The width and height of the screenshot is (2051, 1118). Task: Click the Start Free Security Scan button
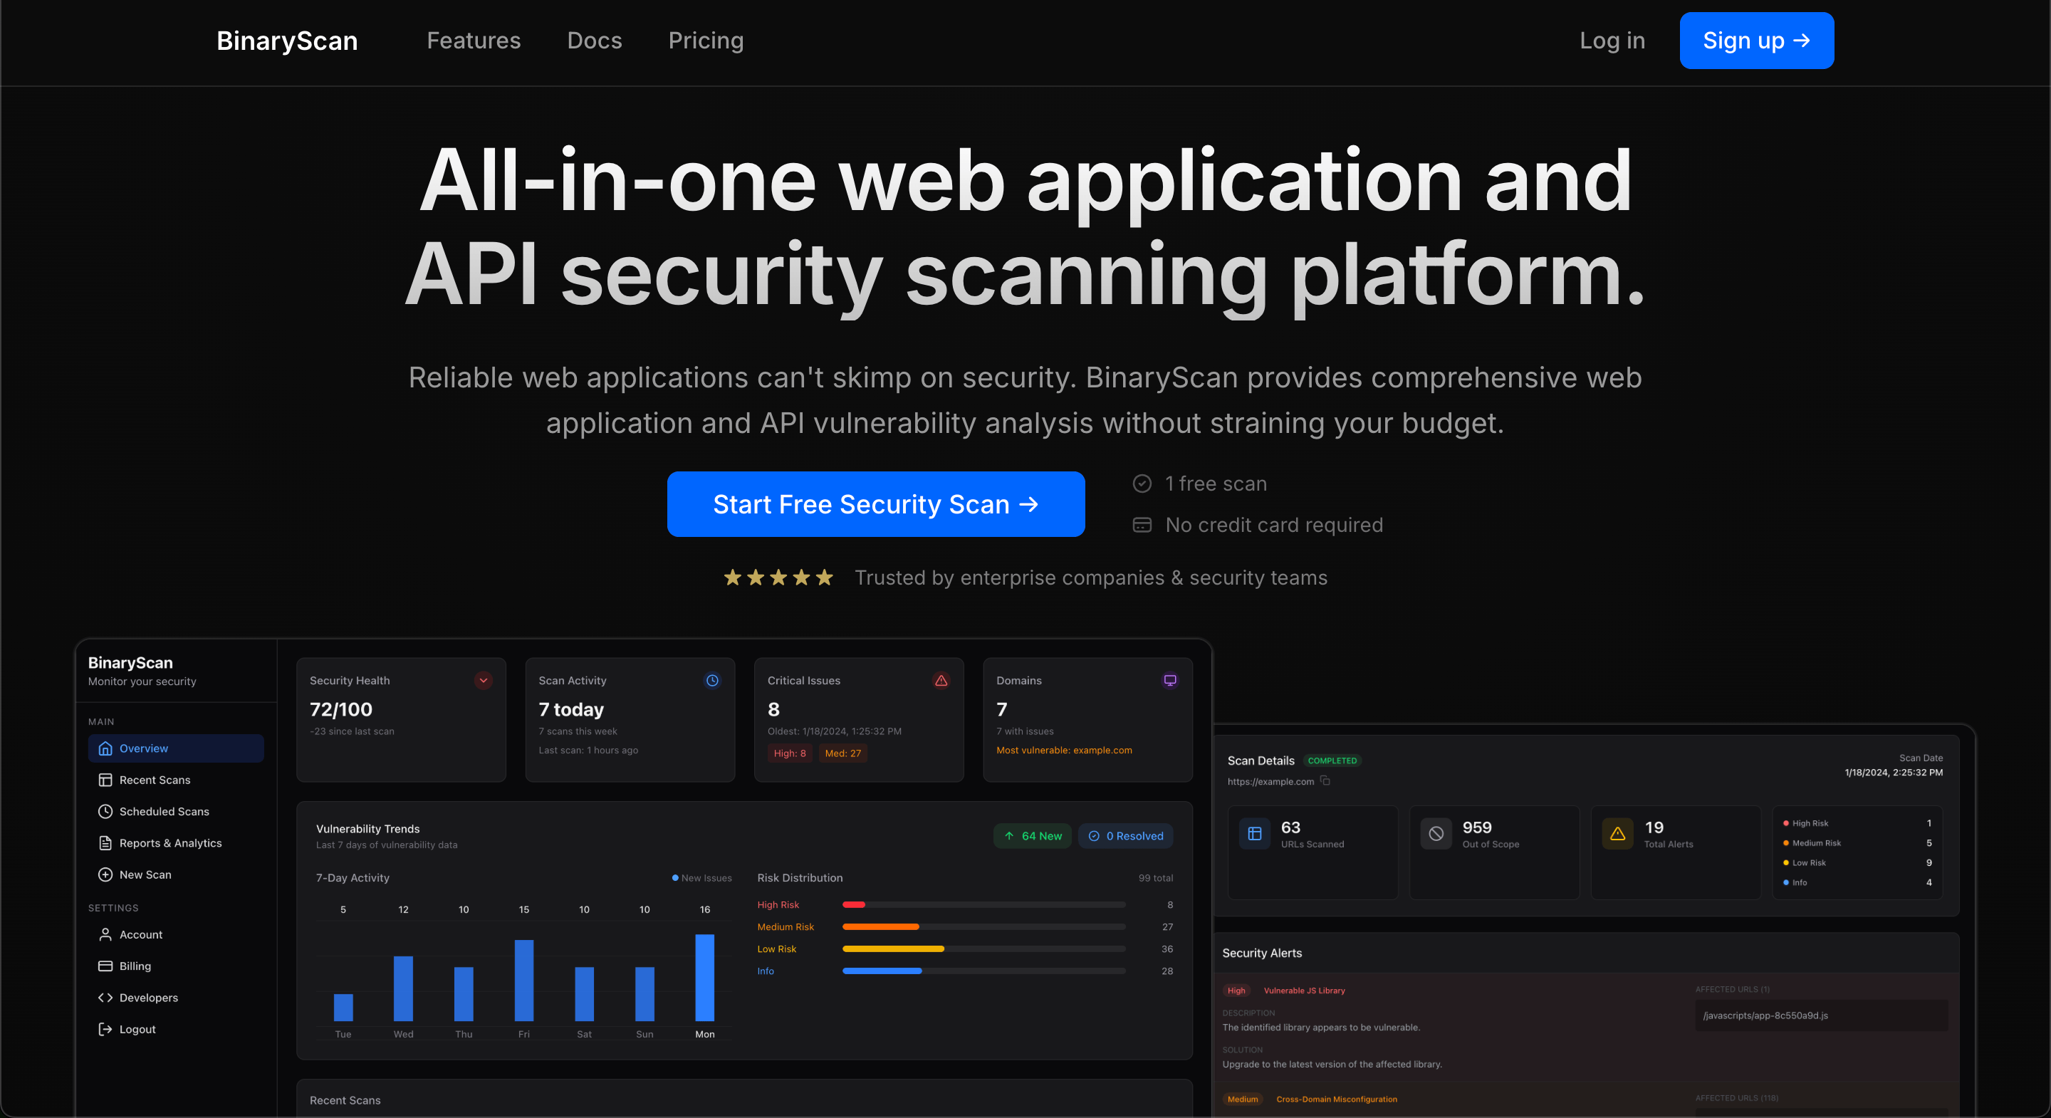point(876,504)
